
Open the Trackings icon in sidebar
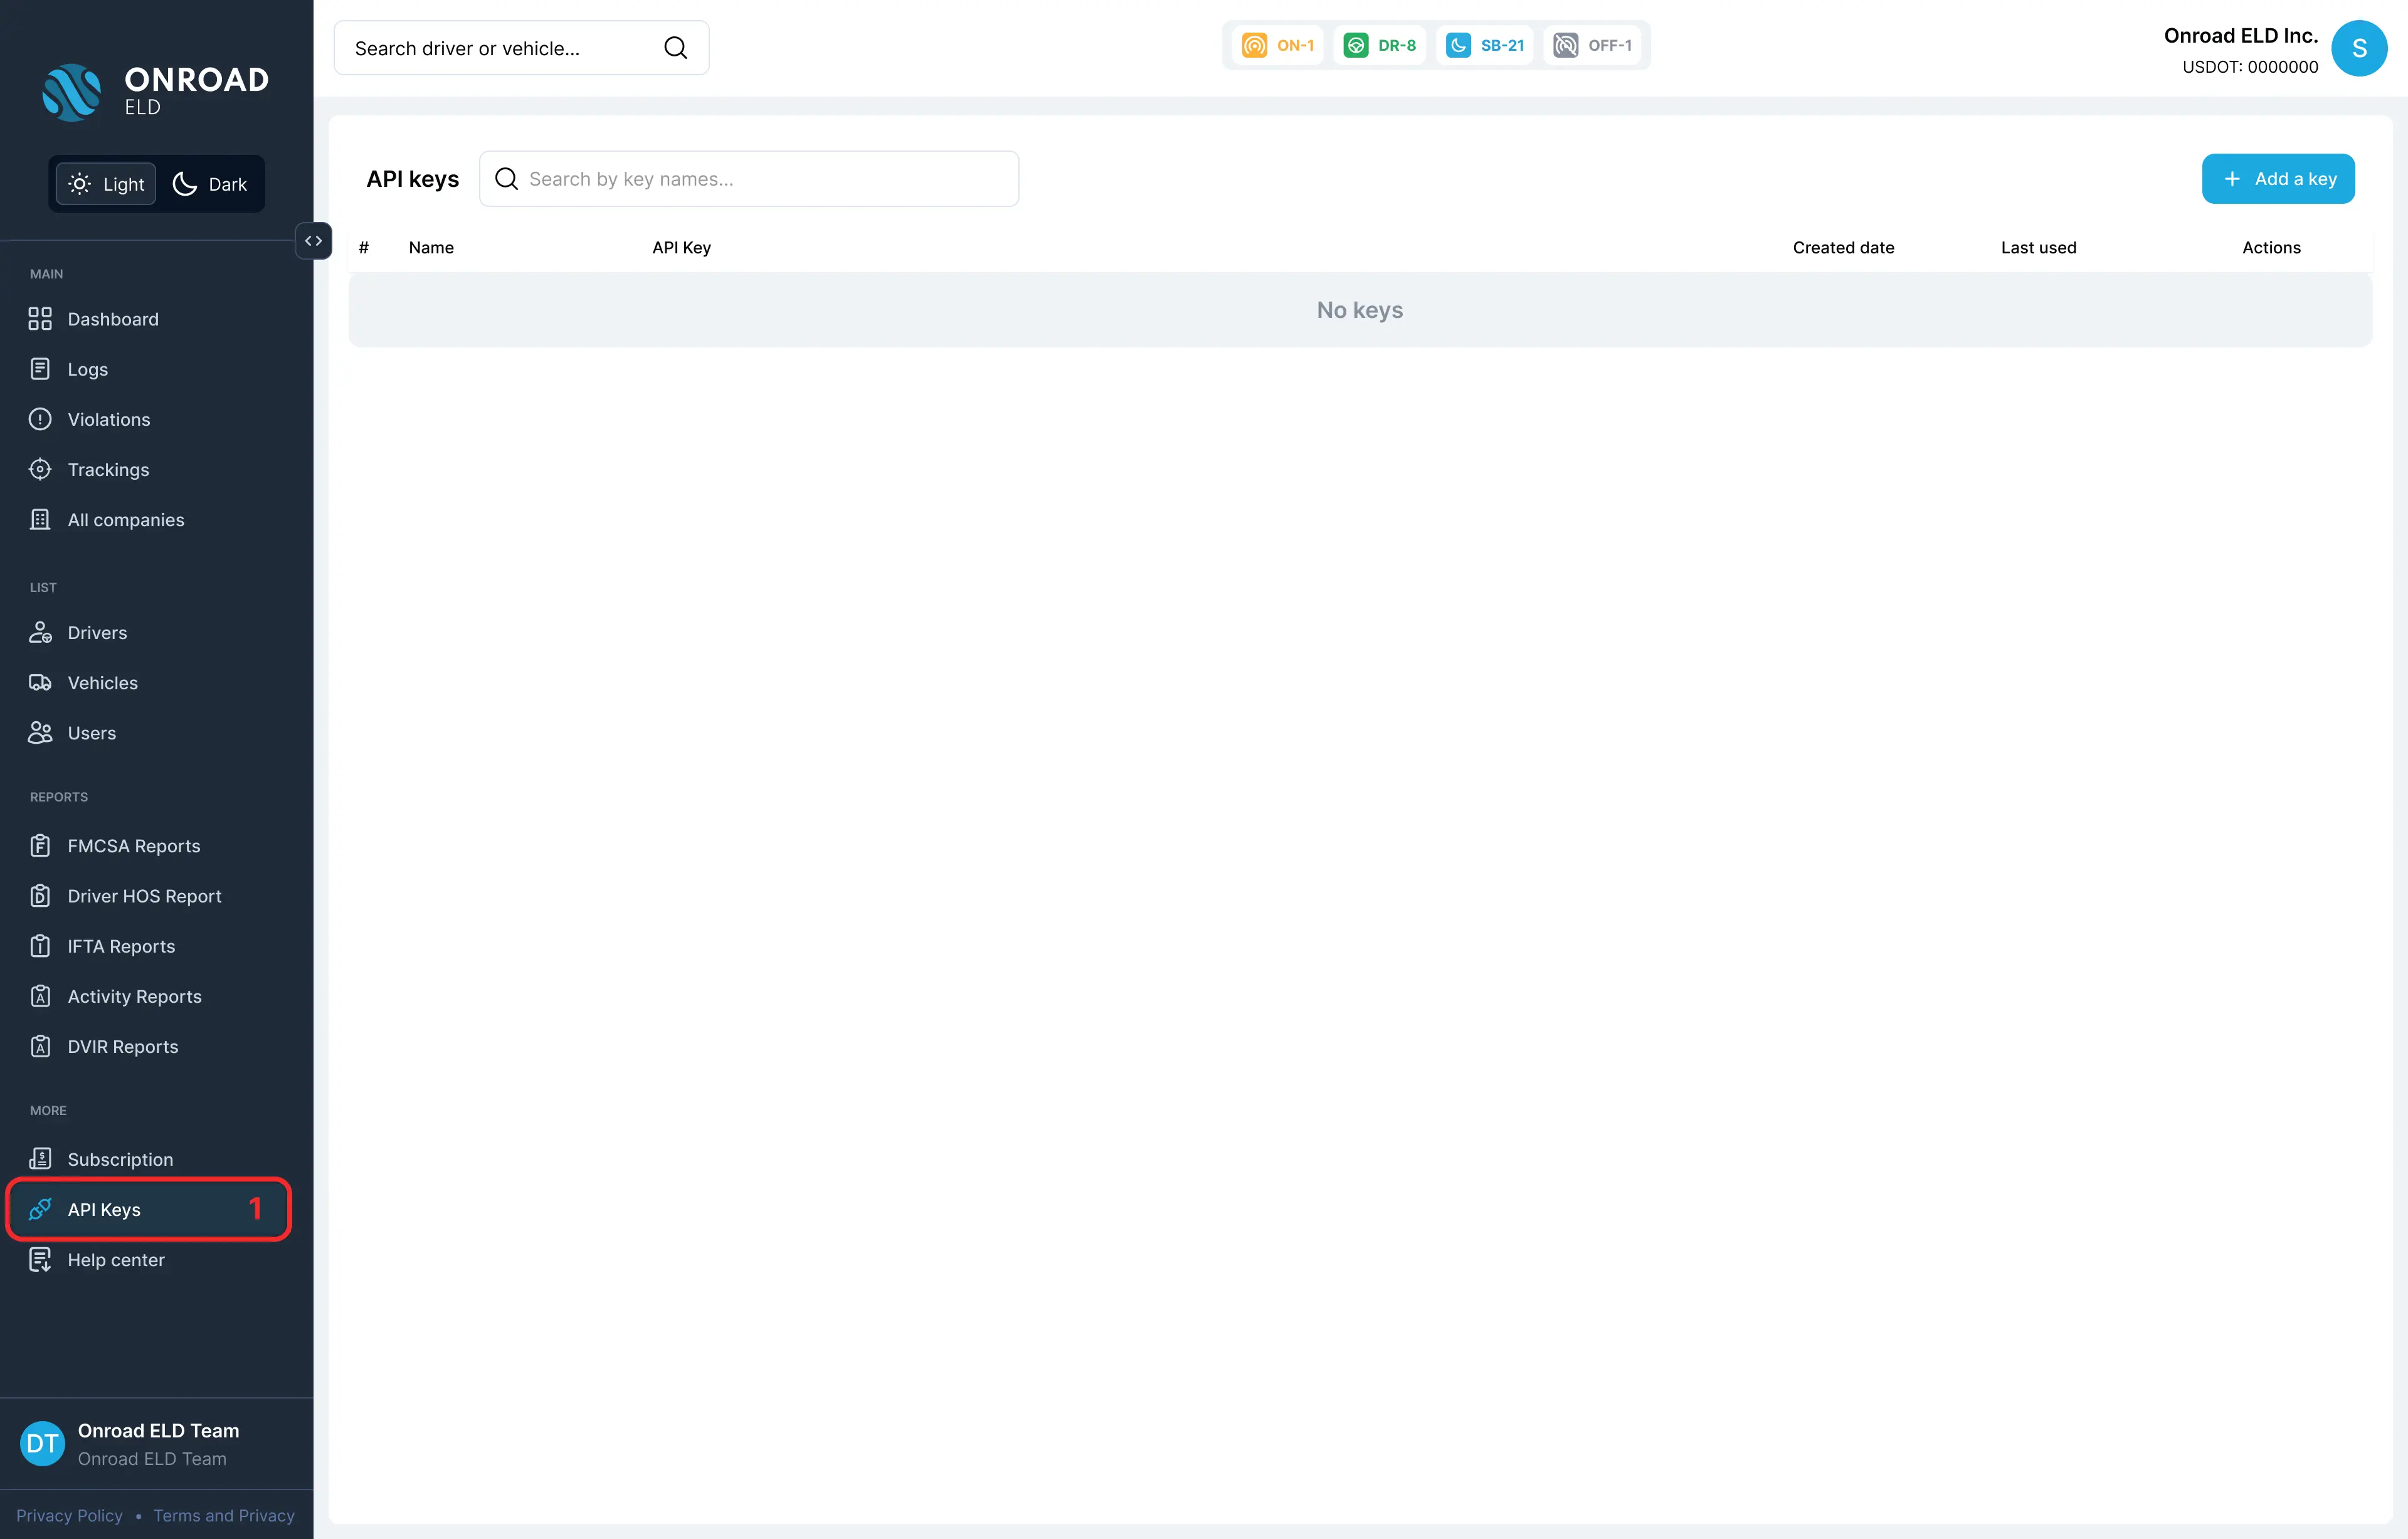tap(40, 469)
